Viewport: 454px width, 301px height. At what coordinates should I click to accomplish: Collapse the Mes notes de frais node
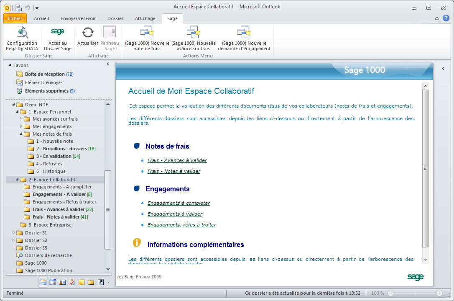point(21,134)
